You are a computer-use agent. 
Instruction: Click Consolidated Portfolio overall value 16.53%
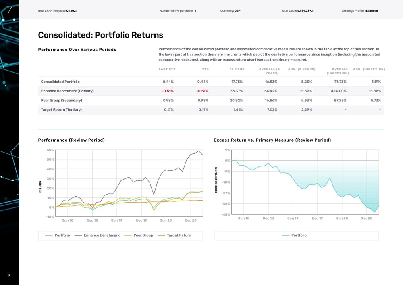point(271,82)
